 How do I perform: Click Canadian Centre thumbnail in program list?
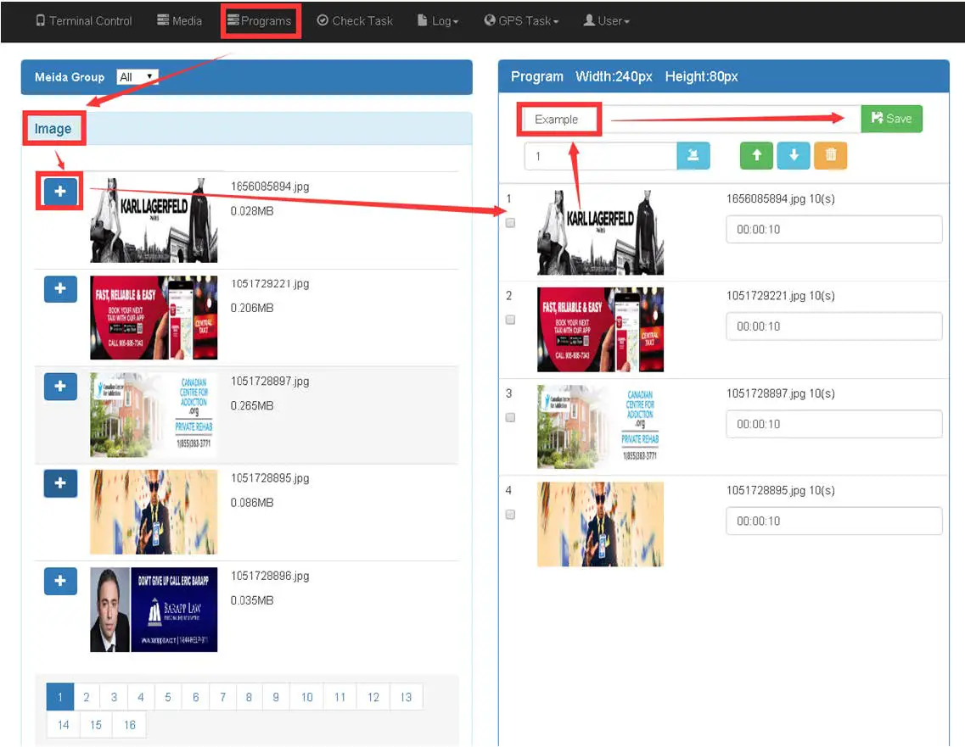point(601,426)
